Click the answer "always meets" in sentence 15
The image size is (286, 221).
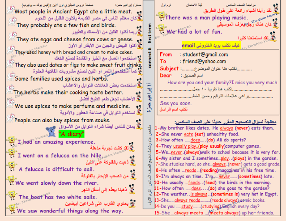188,213
